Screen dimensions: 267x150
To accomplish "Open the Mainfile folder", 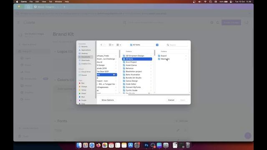I will coord(172,59).
